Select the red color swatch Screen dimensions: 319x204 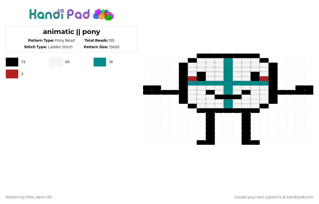(12, 74)
